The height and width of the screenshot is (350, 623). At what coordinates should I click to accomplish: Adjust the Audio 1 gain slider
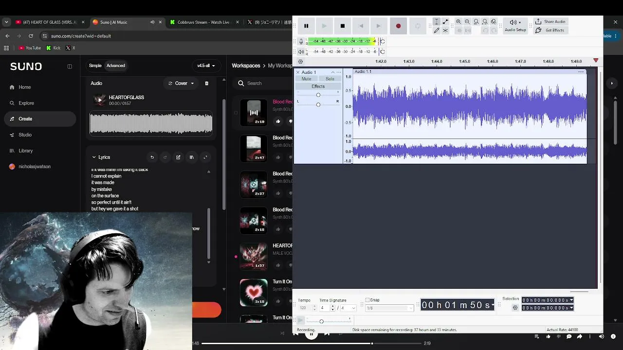318,95
